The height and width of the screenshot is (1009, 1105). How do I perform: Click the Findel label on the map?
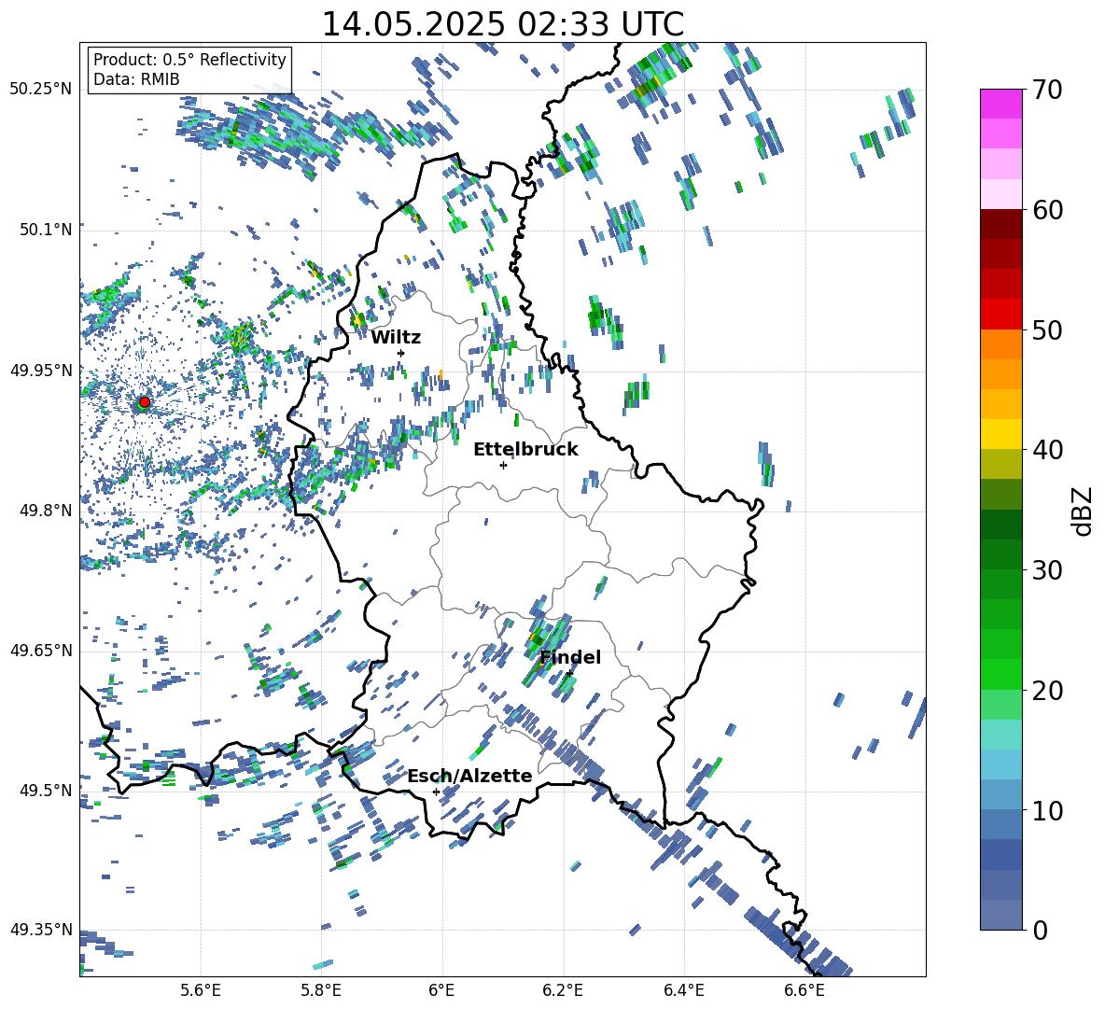tap(570, 657)
